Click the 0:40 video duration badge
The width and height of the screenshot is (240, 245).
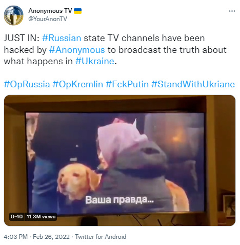pyautogui.click(x=17, y=217)
